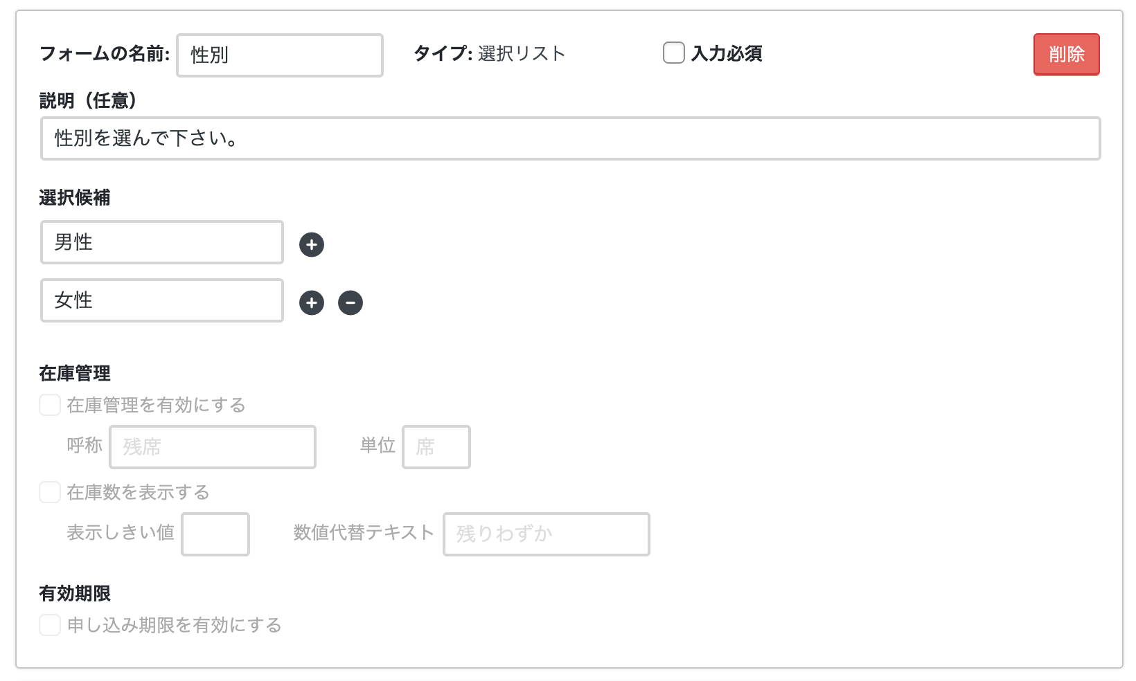
Task: Click the 申し込み期限を有効にする label
Action: (174, 625)
